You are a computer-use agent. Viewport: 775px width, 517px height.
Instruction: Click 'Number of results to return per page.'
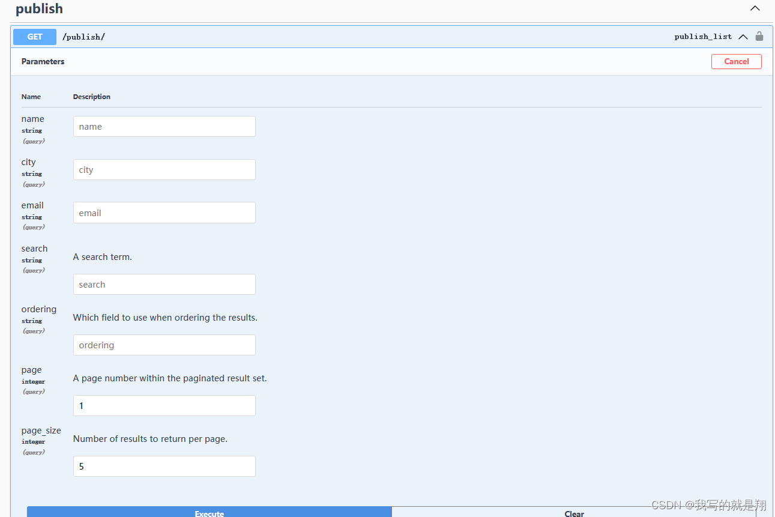(x=150, y=439)
